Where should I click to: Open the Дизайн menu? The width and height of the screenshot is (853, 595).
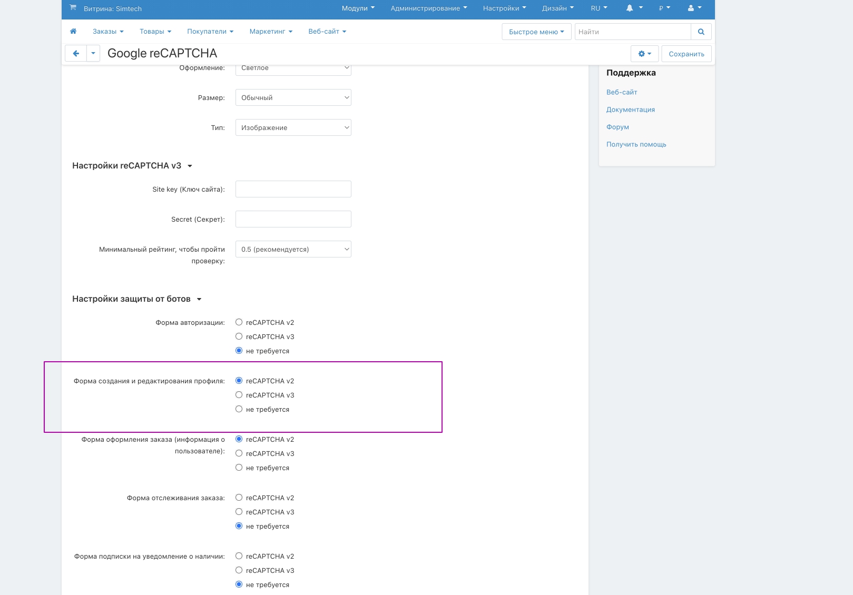point(558,8)
